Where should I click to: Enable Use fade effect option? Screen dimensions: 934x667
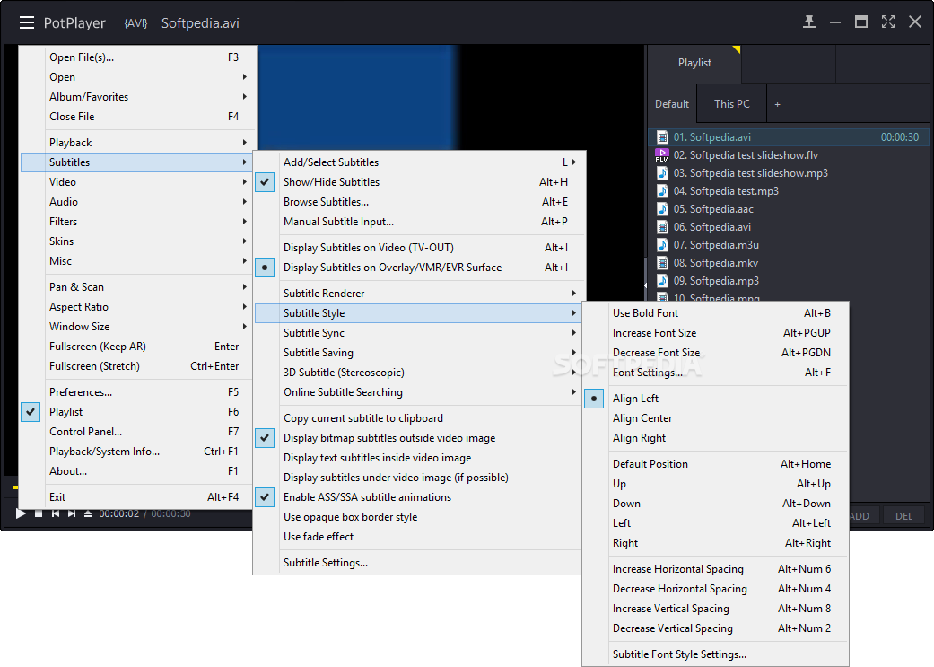418,537
